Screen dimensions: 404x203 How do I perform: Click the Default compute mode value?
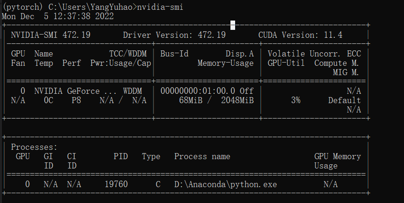click(344, 100)
